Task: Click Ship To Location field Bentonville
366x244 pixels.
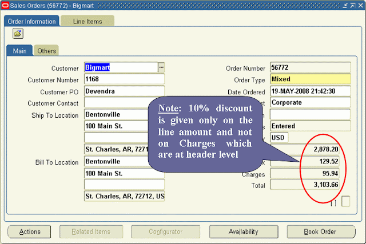Action: (116, 114)
